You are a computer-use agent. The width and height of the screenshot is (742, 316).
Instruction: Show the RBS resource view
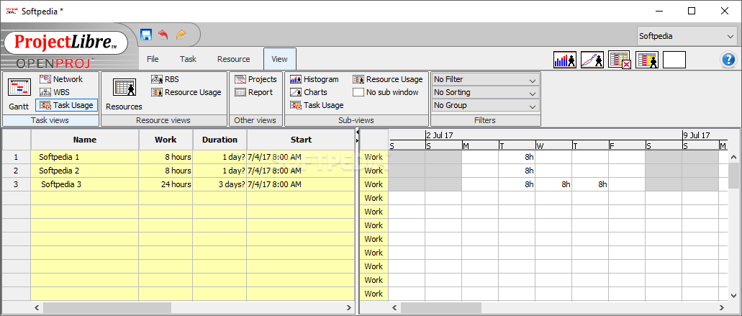(x=165, y=79)
